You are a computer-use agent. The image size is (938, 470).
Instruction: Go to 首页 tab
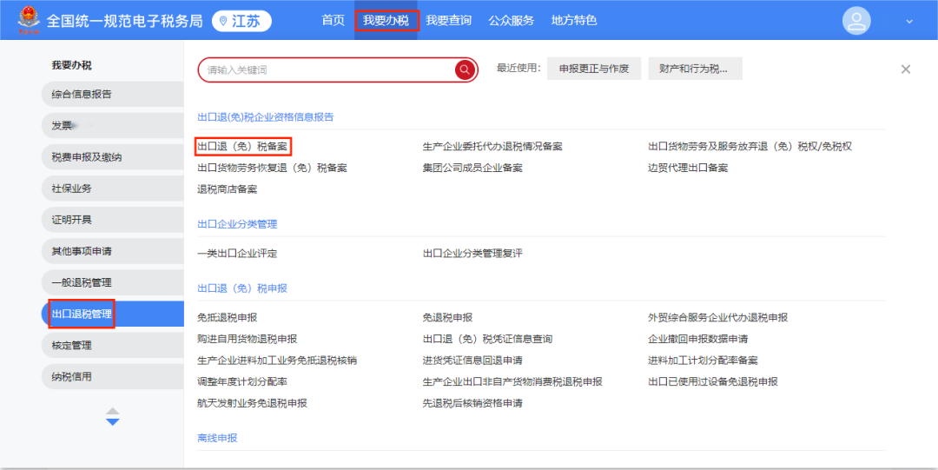(334, 20)
